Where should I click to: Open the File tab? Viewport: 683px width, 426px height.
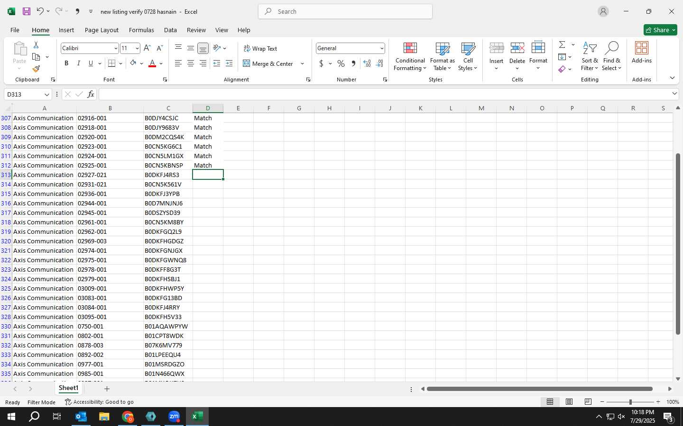[15, 30]
